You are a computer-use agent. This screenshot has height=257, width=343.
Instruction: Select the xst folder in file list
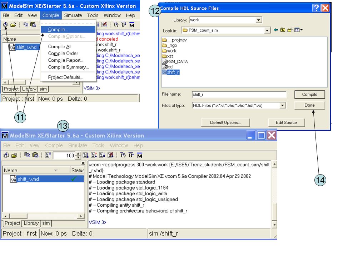[168, 56]
